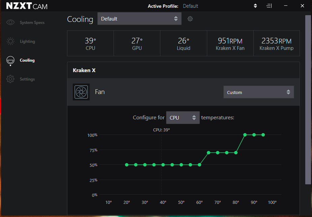Open Lighting sun icon in sidebar

tap(10, 41)
